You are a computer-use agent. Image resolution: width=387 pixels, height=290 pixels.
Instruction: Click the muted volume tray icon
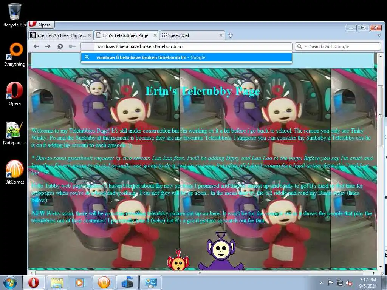[x=349, y=283]
